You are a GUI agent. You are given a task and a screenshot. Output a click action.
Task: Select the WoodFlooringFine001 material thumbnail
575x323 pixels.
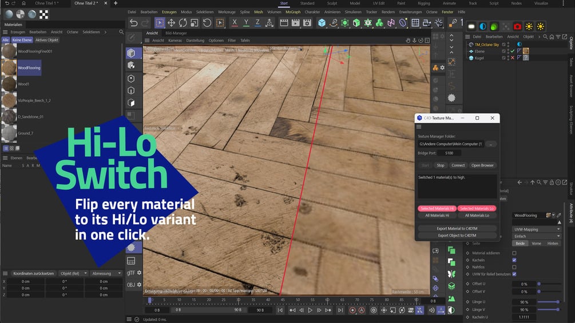click(x=9, y=51)
